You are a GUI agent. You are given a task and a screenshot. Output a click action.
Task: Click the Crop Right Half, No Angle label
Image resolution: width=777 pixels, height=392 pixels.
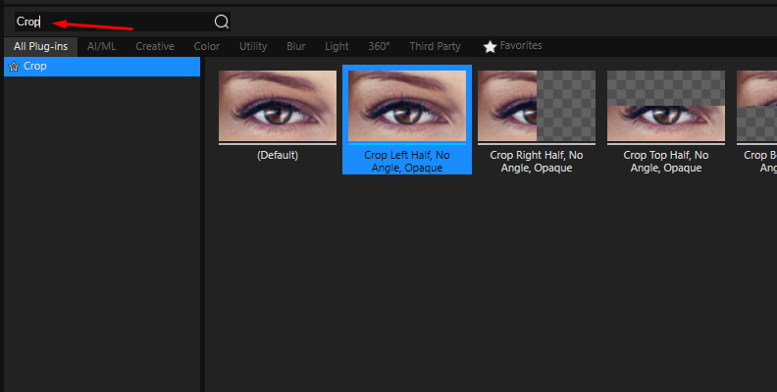click(x=537, y=162)
